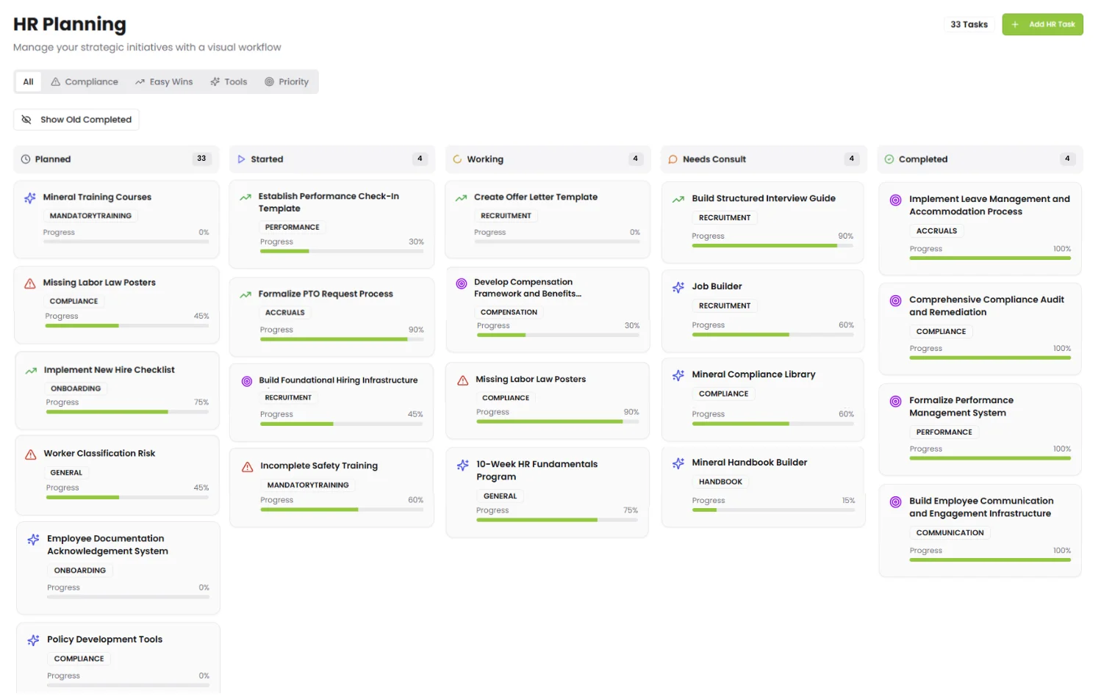Click ACCRUALS tag on Implement Leave Management card
Image resolution: width=1101 pixels, height=699 pixels.
936,231
